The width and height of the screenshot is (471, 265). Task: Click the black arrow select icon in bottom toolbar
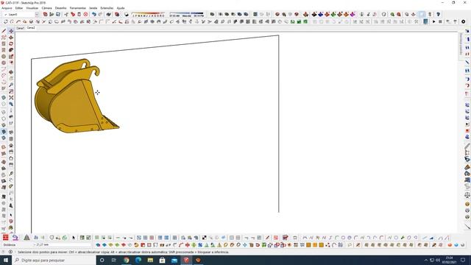pyautogui.click(x=74, y=238)
